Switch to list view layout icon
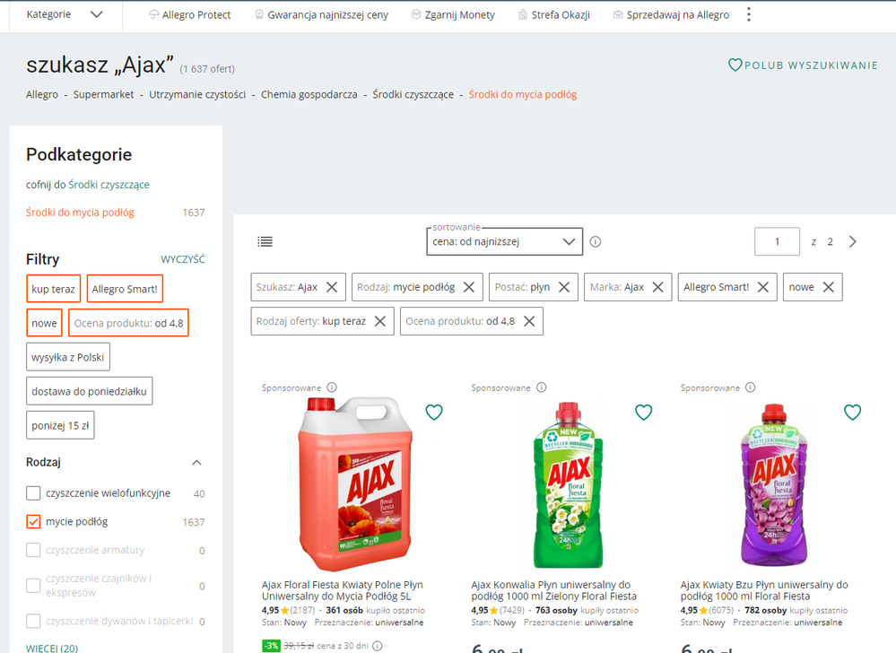The height and width of the screenshot is (653, 896). click(x=265, y=241)
